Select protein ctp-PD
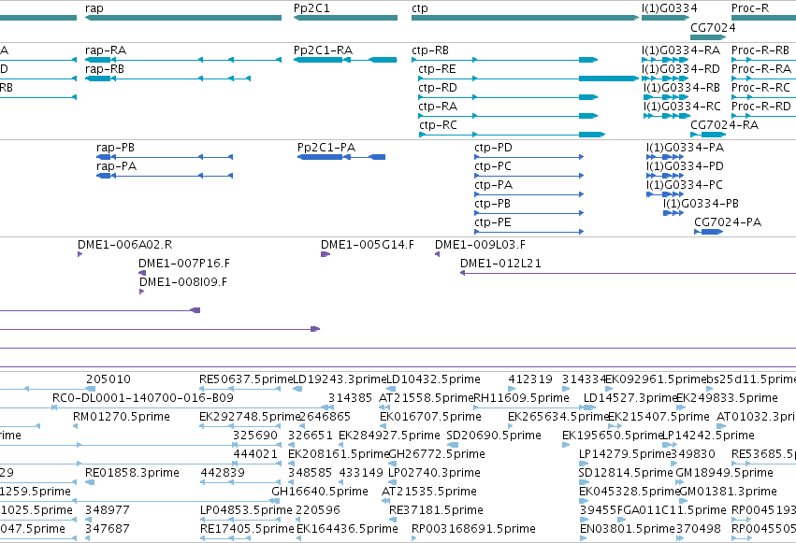Screen dimensions: 796x543 [x=494, y=148]
